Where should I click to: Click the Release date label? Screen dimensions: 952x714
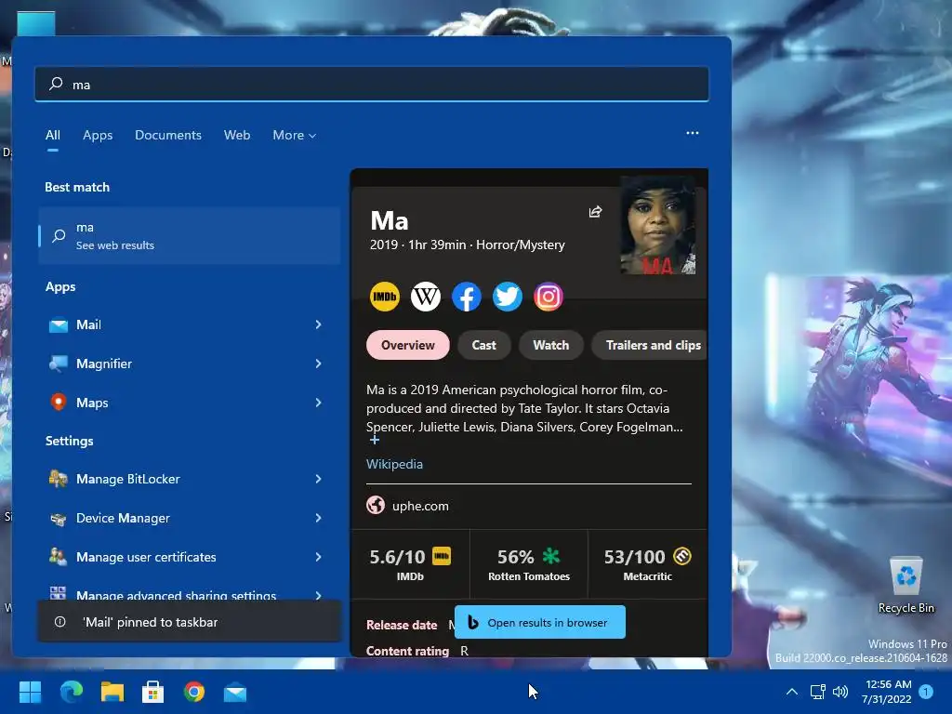[402, 625]
